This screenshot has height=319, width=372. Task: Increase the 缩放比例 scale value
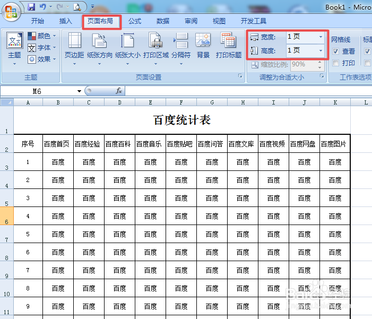(320, 62)
